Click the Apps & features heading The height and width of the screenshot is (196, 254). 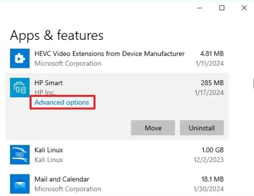[x=57, y=35]
